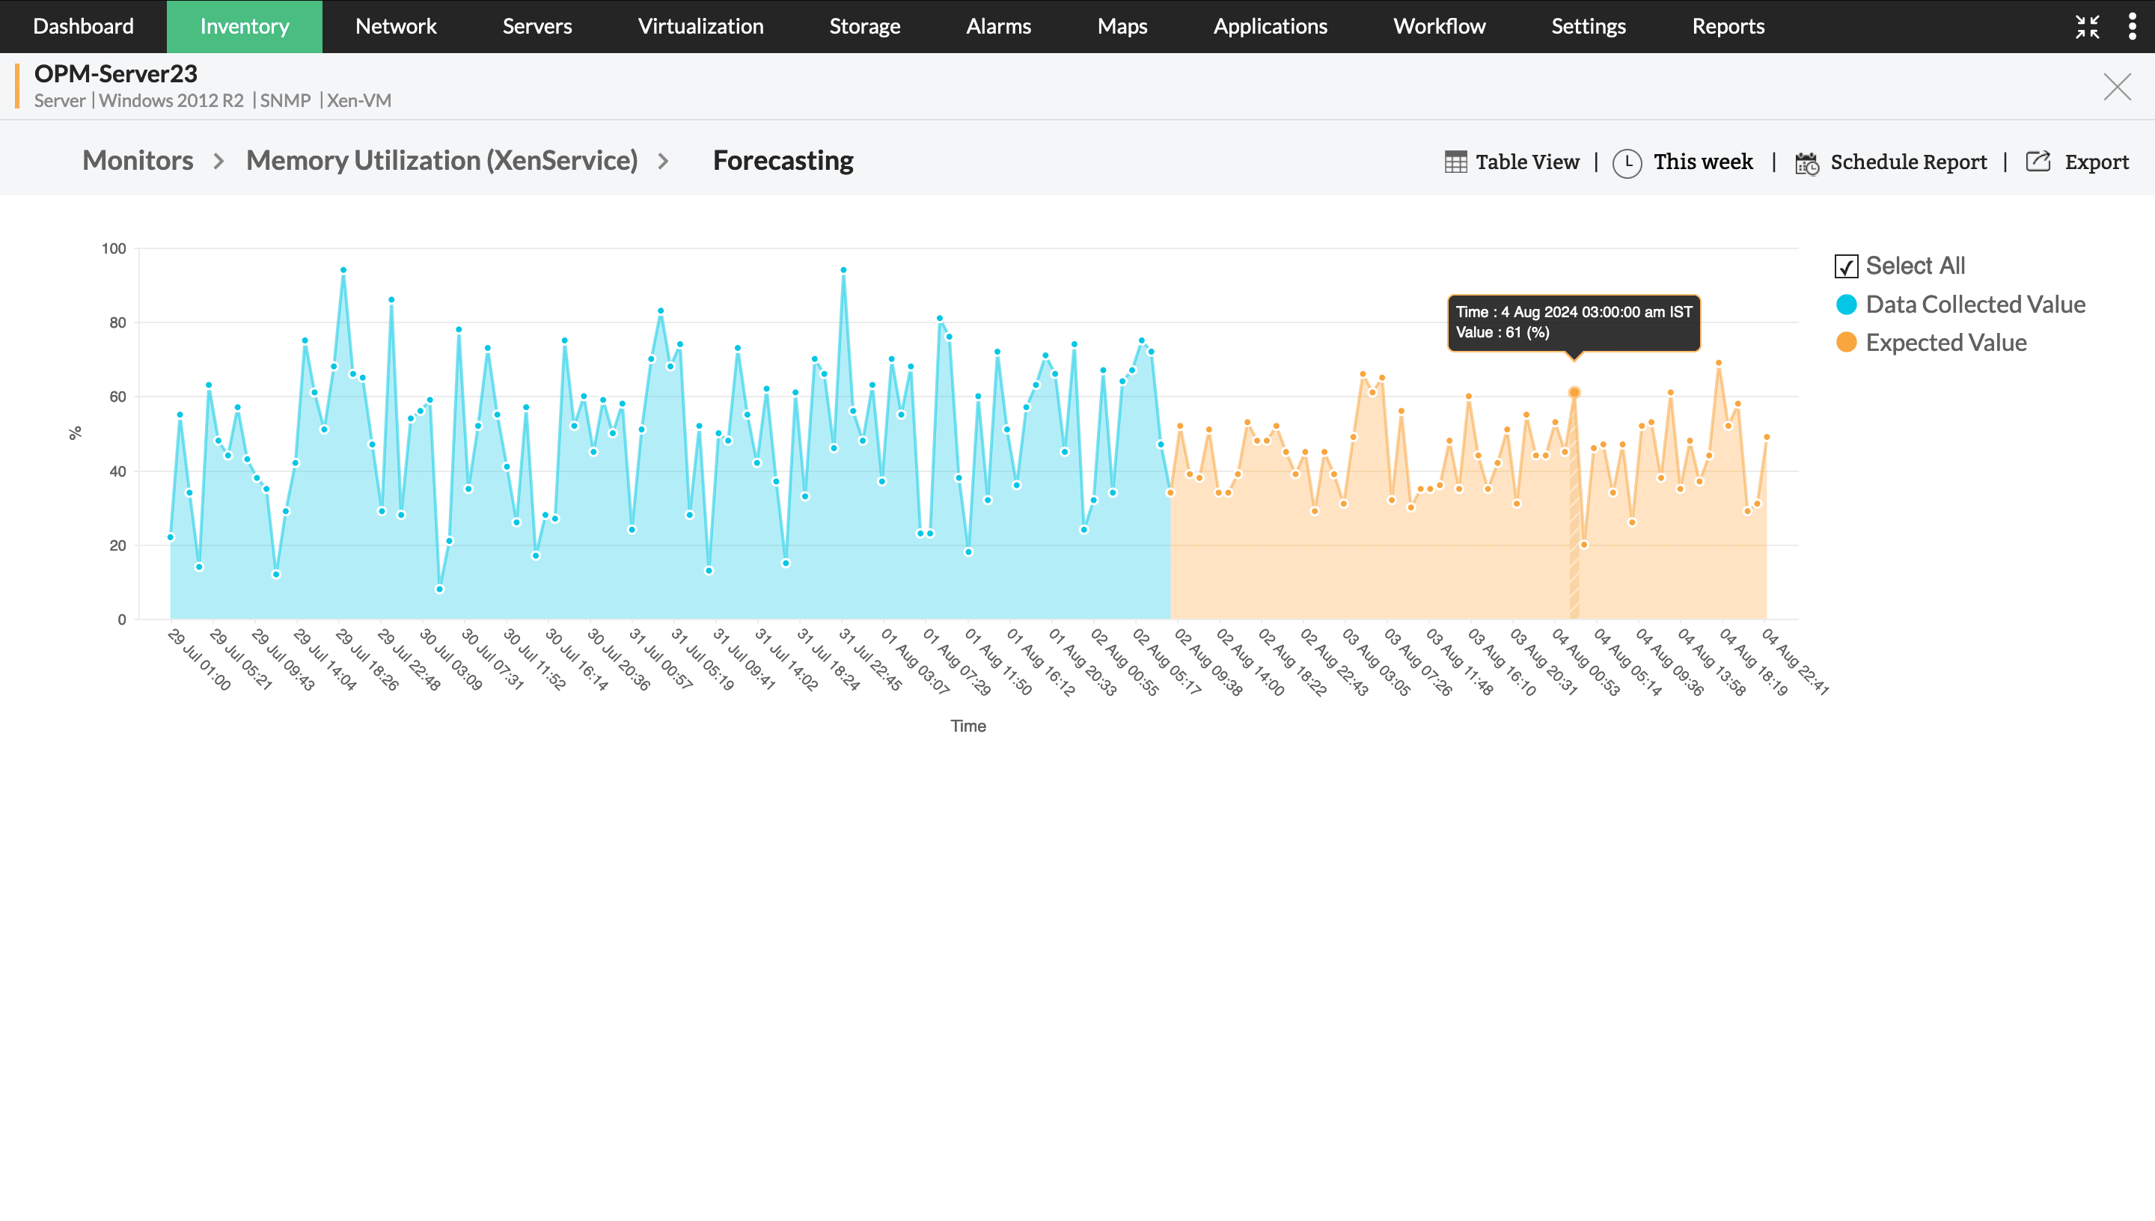2155x1221 pixels.
Task: Toggle Expected Value legend series
Action: tap(1945, 342)
